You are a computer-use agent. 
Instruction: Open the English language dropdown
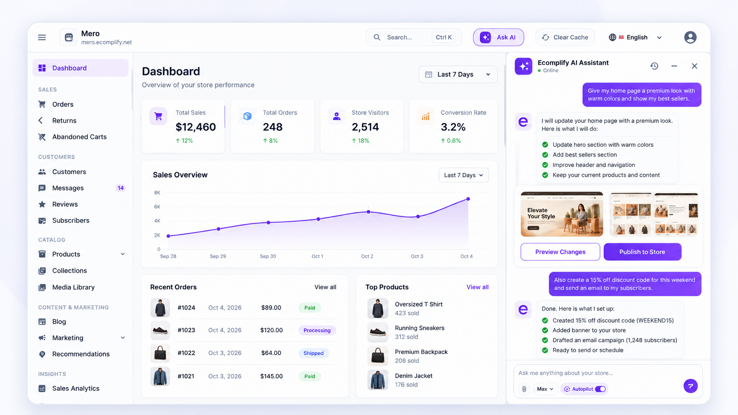[636, 37]
